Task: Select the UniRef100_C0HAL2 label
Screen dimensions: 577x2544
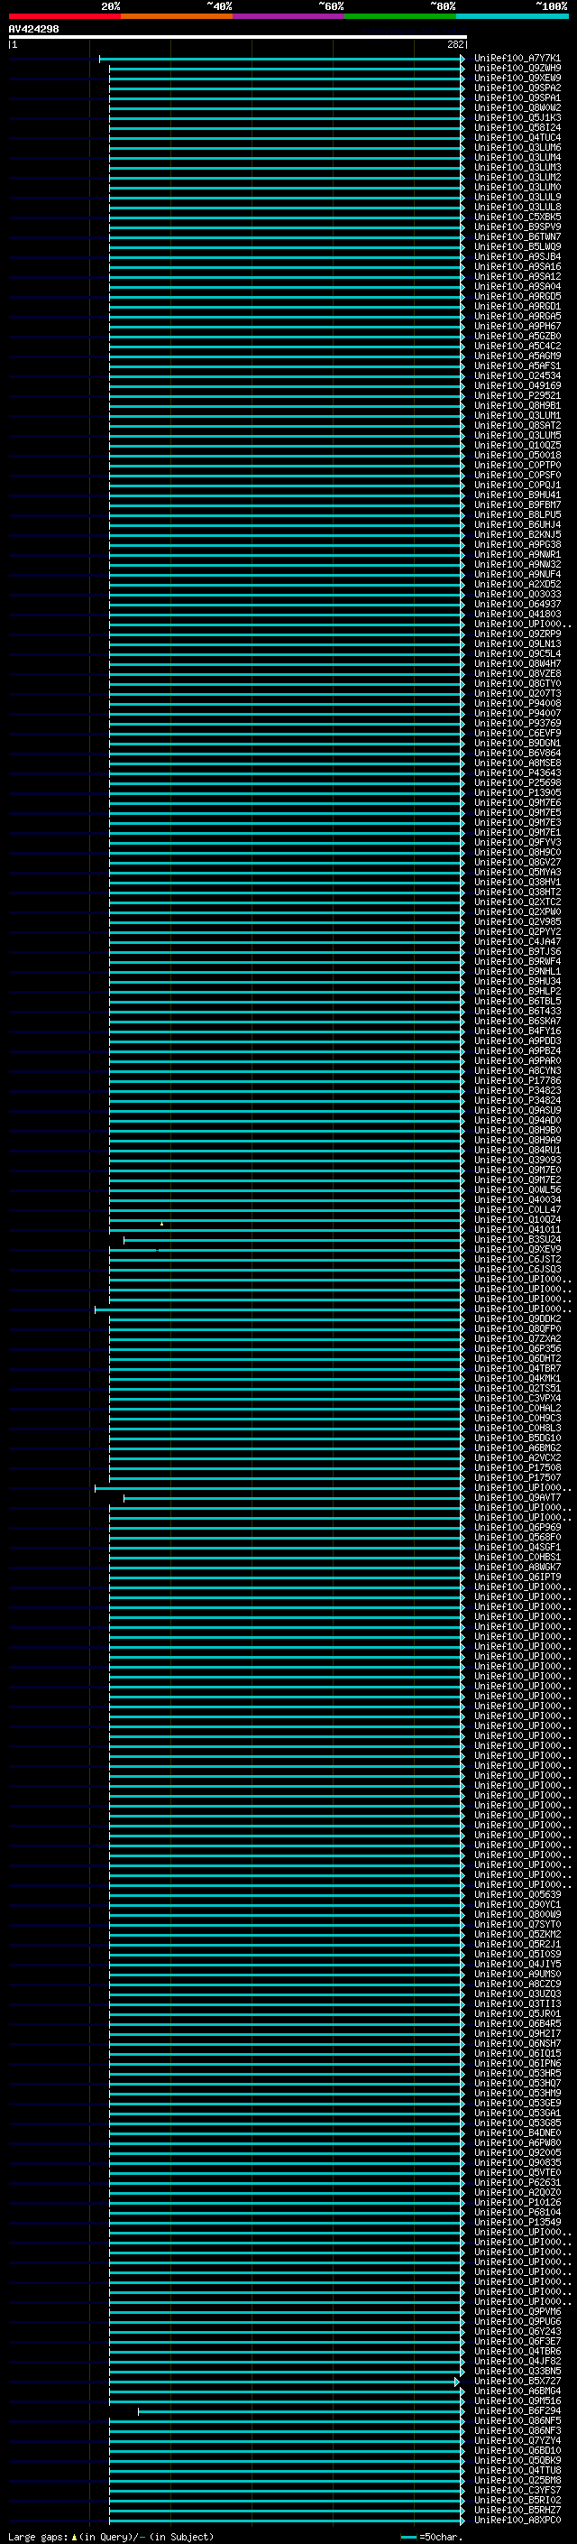Action: [x=517, y=1407]
